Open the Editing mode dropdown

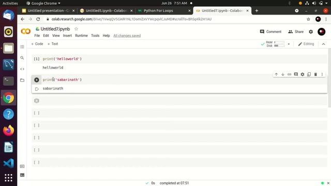coord(306,44)
